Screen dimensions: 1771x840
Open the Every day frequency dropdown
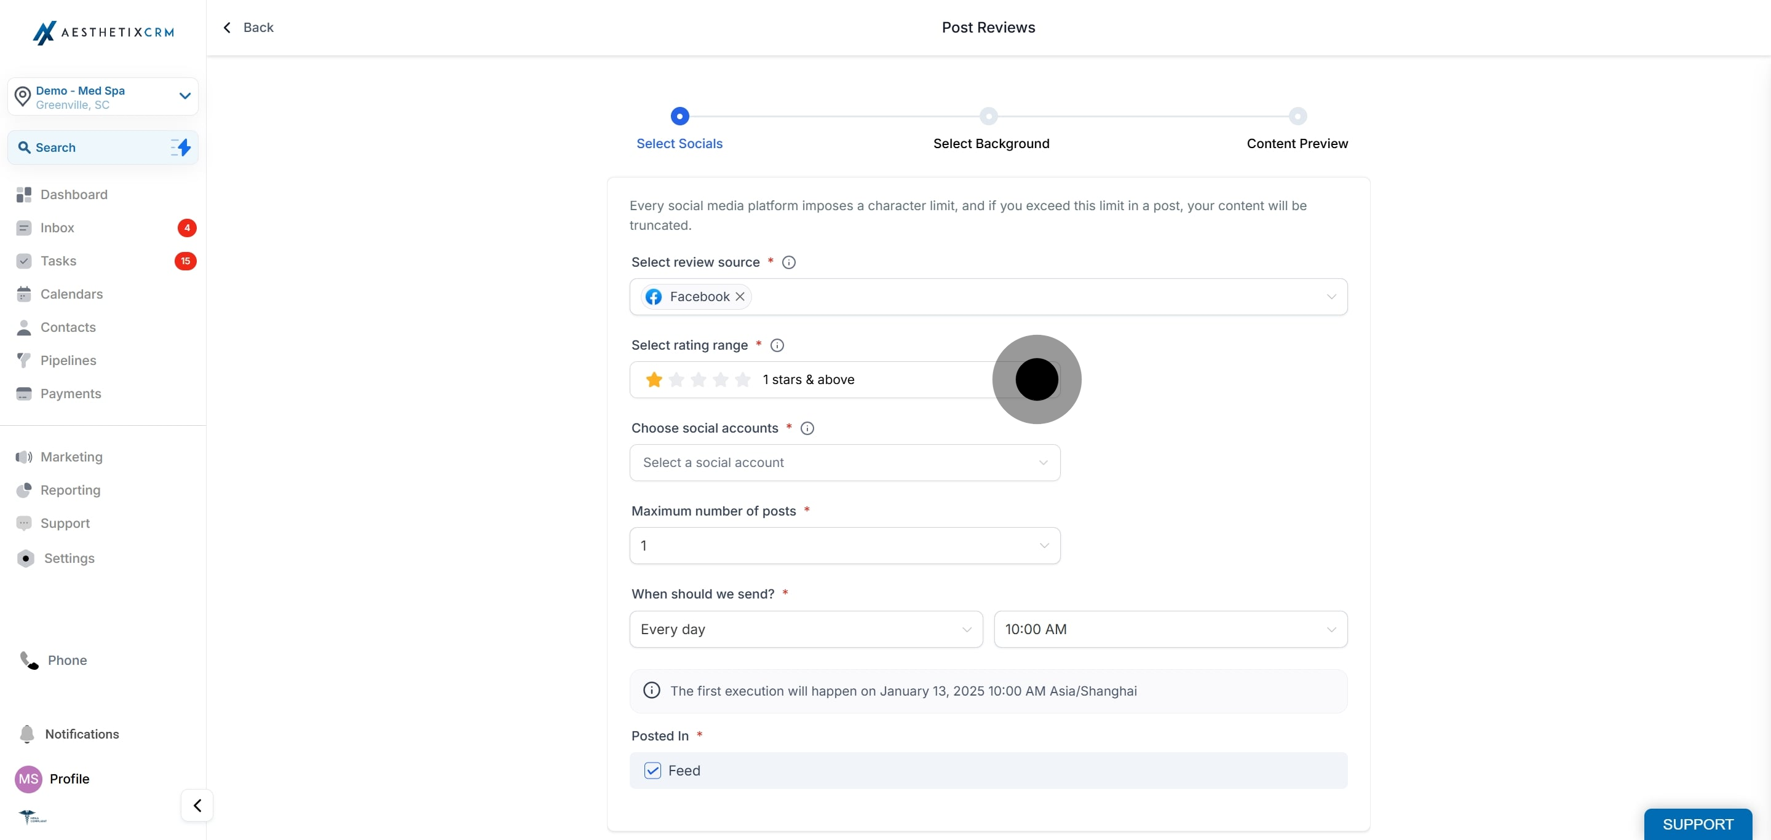pos(806,629)
